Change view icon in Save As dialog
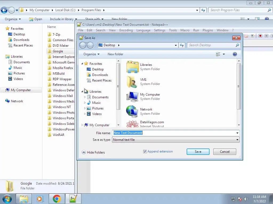This screenshot has height=204, width=273. click(x=218, y=54)
